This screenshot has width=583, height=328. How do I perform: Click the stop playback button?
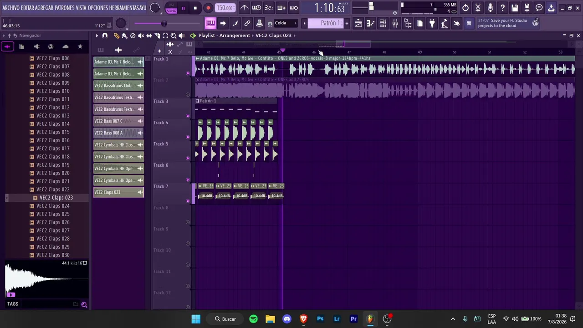coord(195,8)
